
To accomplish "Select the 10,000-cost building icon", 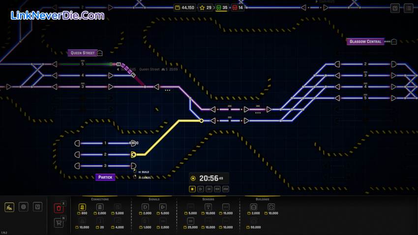I will [x=271, y=207].
